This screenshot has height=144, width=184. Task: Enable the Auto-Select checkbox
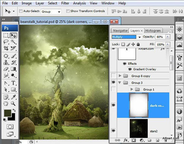[x=21, y=11]
